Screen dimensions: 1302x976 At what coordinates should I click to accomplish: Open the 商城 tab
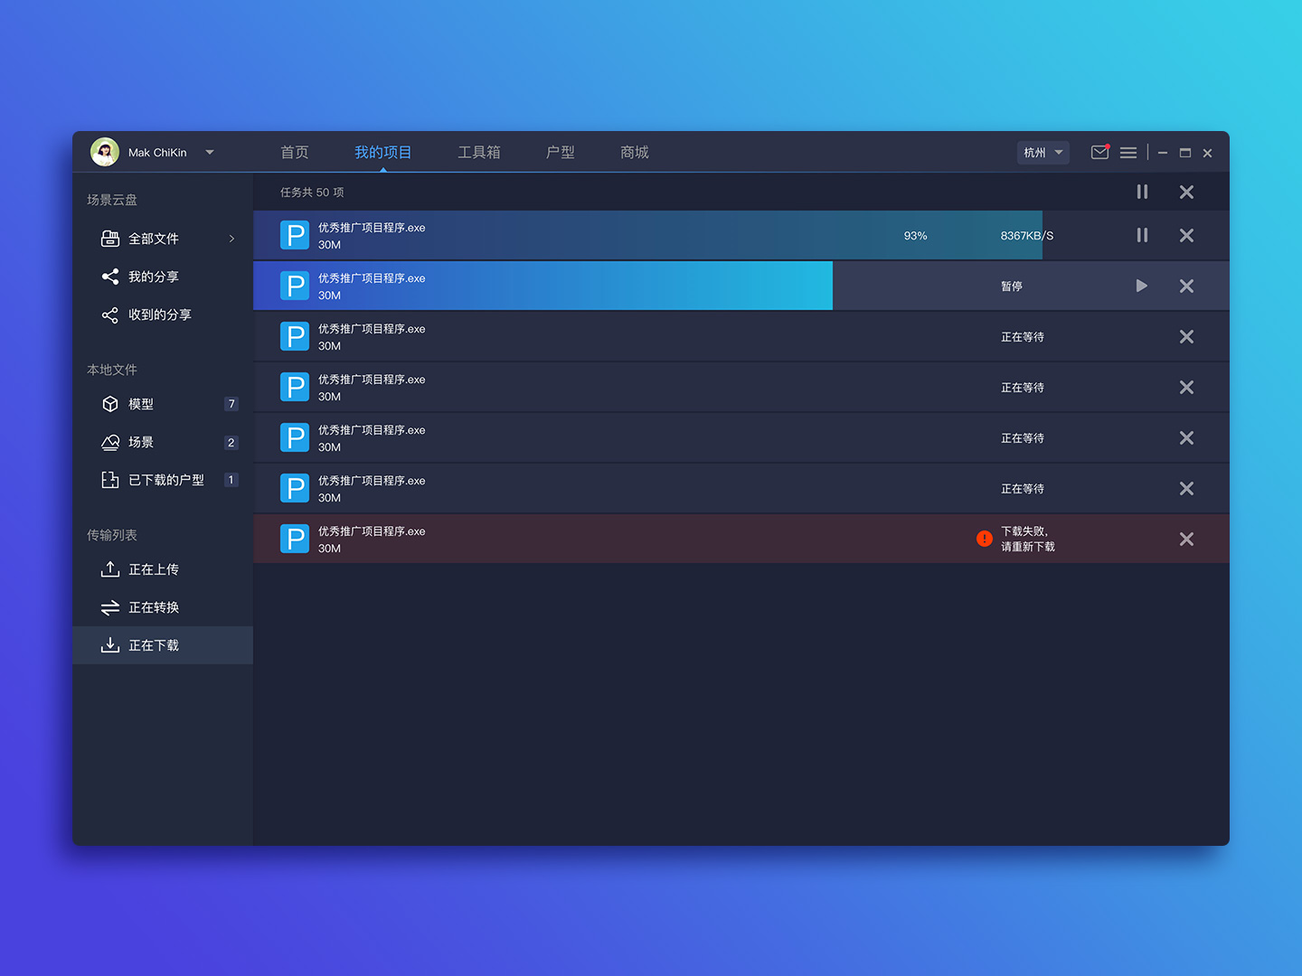coord(635,152)
